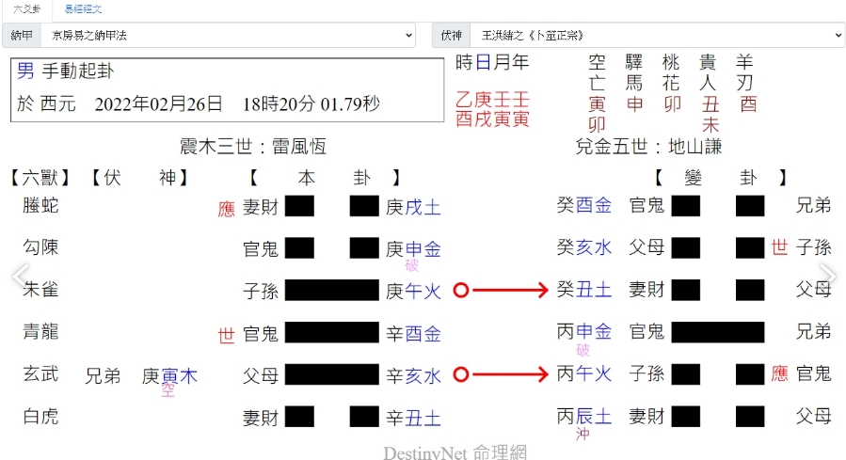Click the 破 label under 庚申金
The image size is (846, 460).
412,264
